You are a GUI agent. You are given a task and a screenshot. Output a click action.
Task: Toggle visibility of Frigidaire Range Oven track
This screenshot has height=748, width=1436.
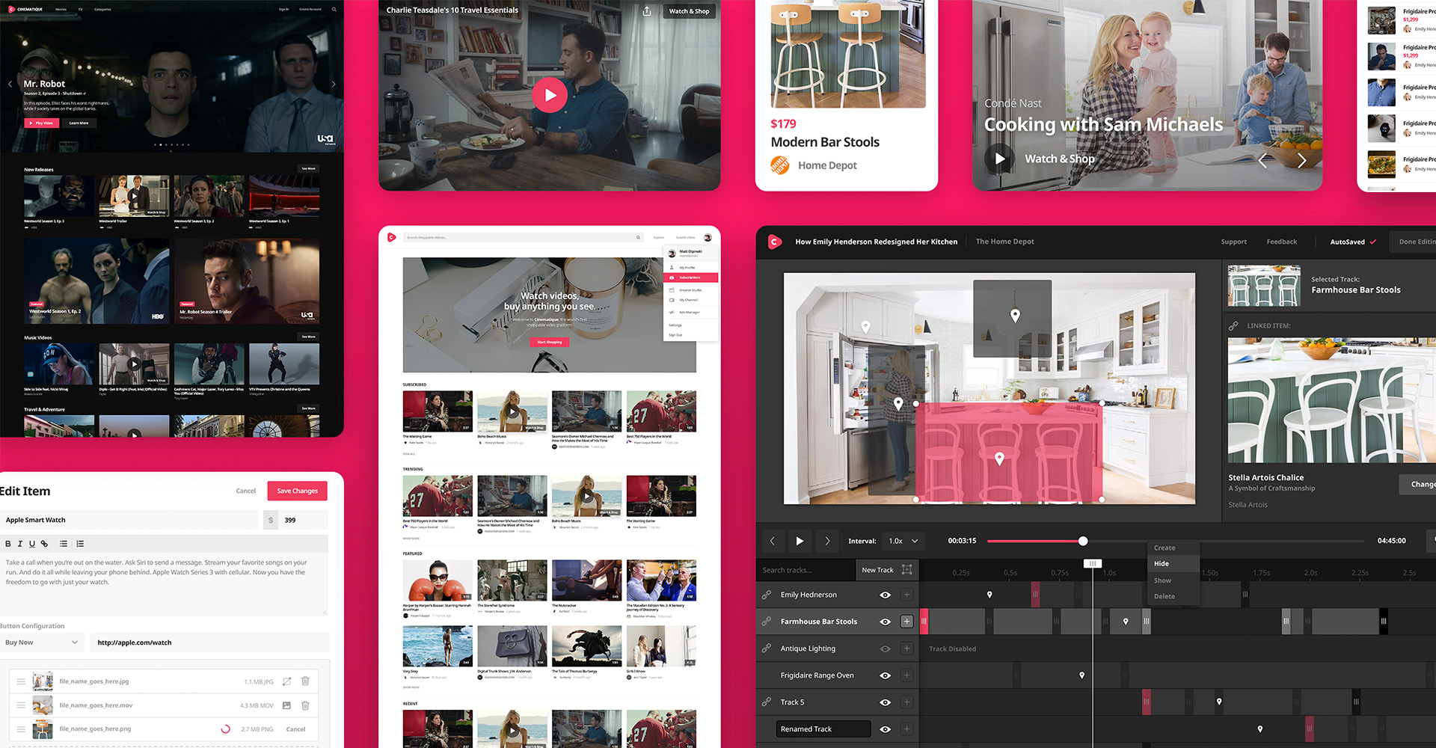[886, 675]
